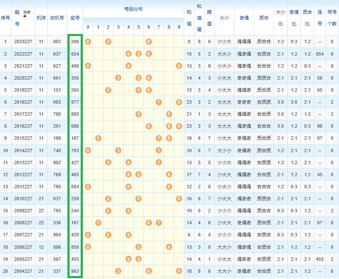Click the 大大大 cell in row 2018227
Viewport: 339px width, 279px height.
coord(224,102)
